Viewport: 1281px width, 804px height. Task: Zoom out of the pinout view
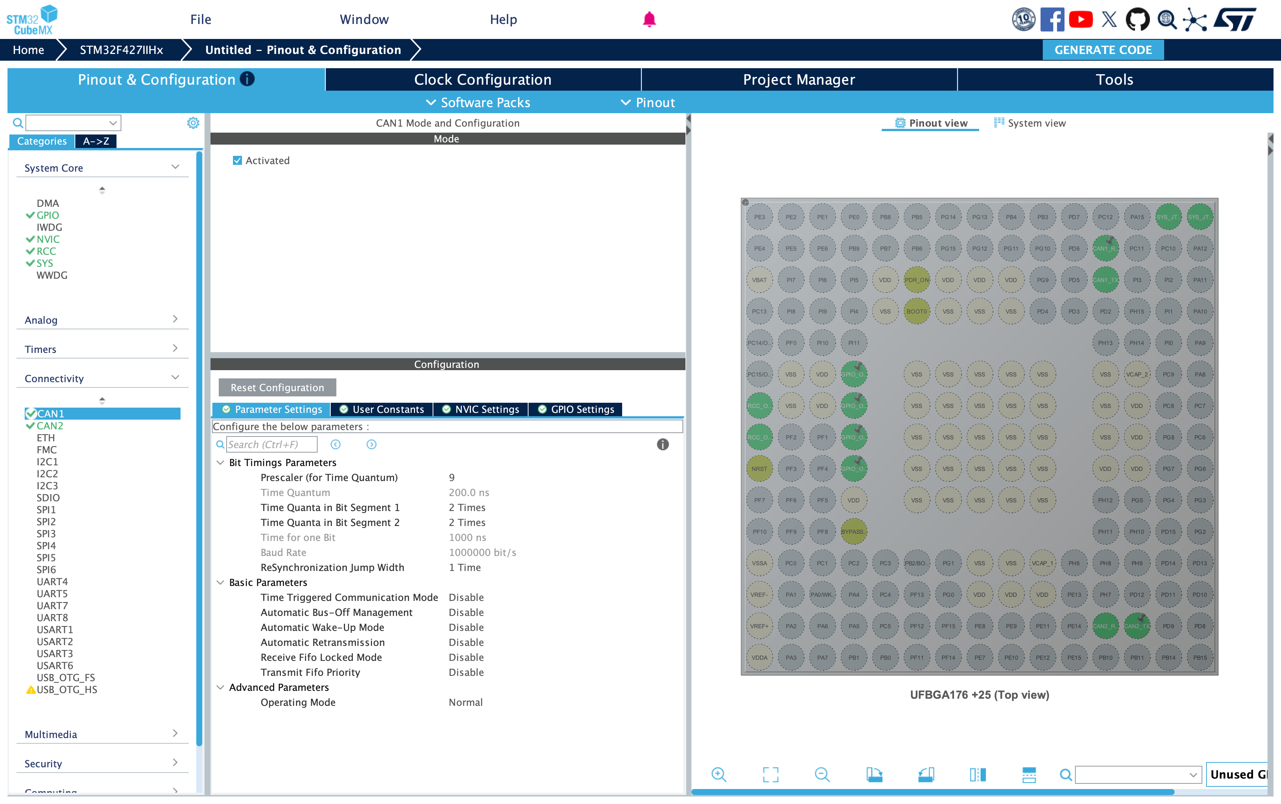[822, 774]
